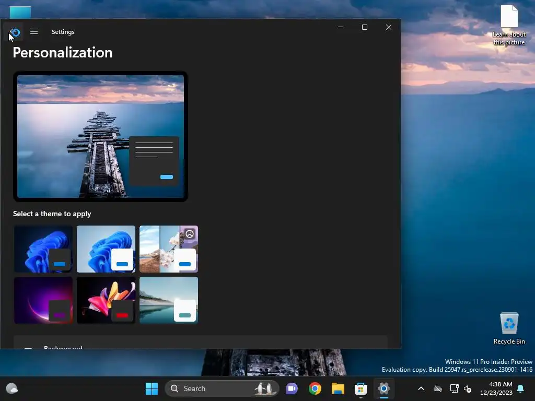
Task: Go back using the Settings back arrow
Action: pos(14,32)
